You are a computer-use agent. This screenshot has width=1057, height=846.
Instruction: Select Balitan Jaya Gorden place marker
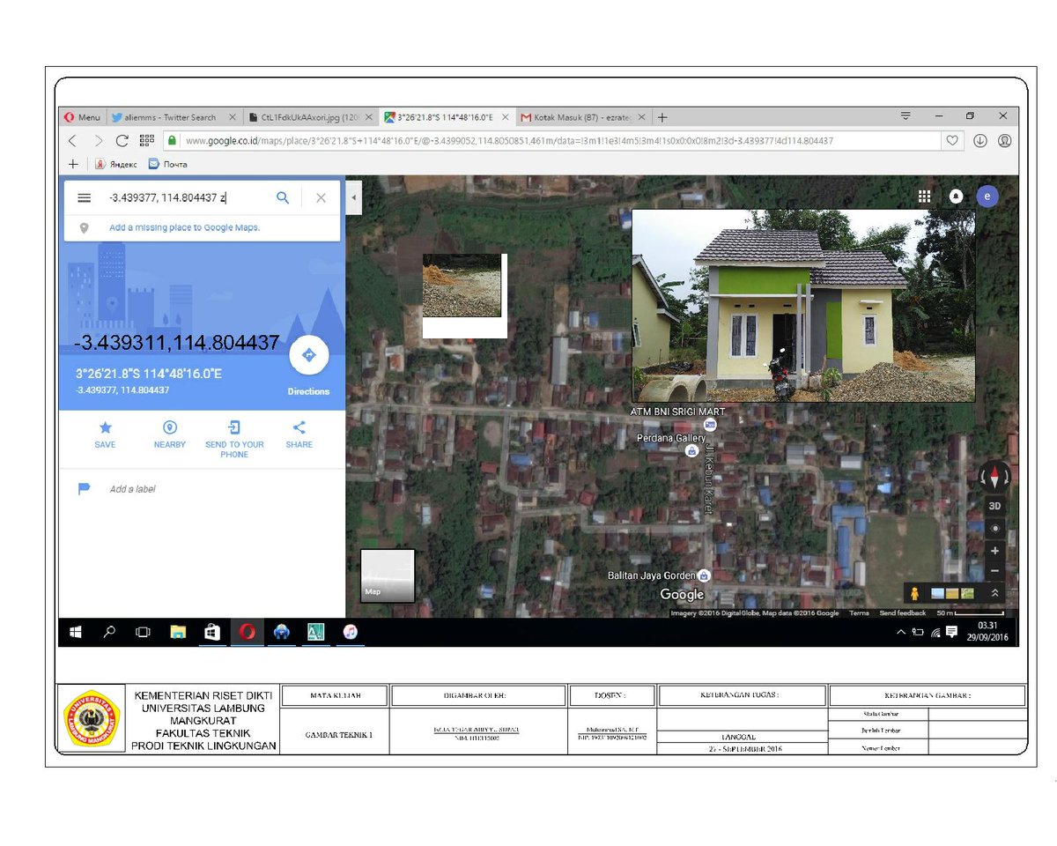click(704, 575)
